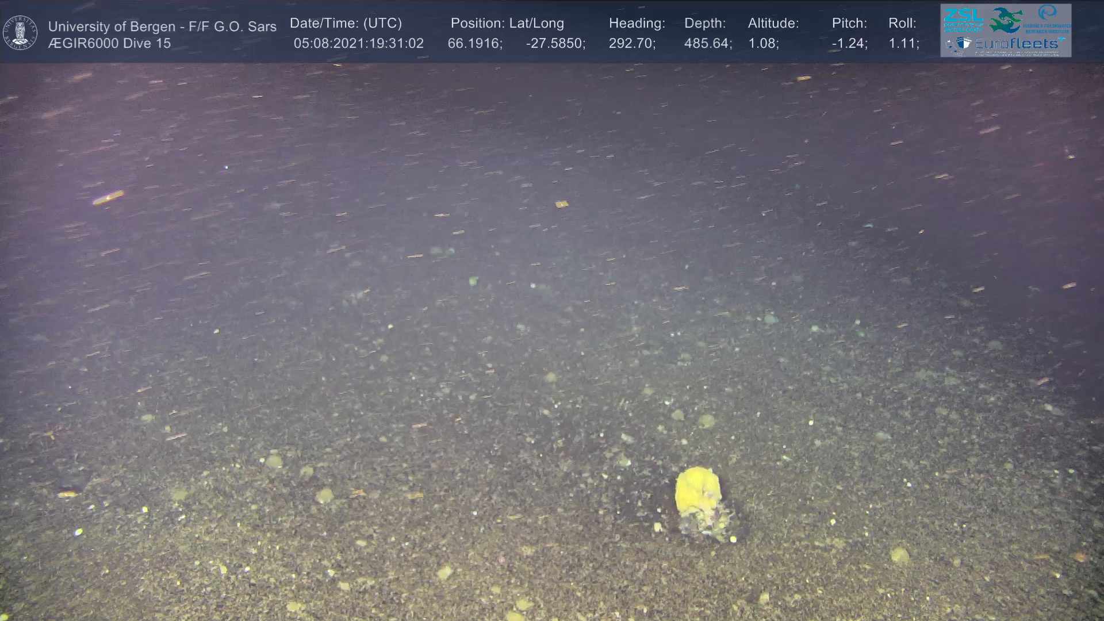Click the 'University of Bergen - F/F G.O. Sars' text

pyautogui.click(x=162, y=26)
